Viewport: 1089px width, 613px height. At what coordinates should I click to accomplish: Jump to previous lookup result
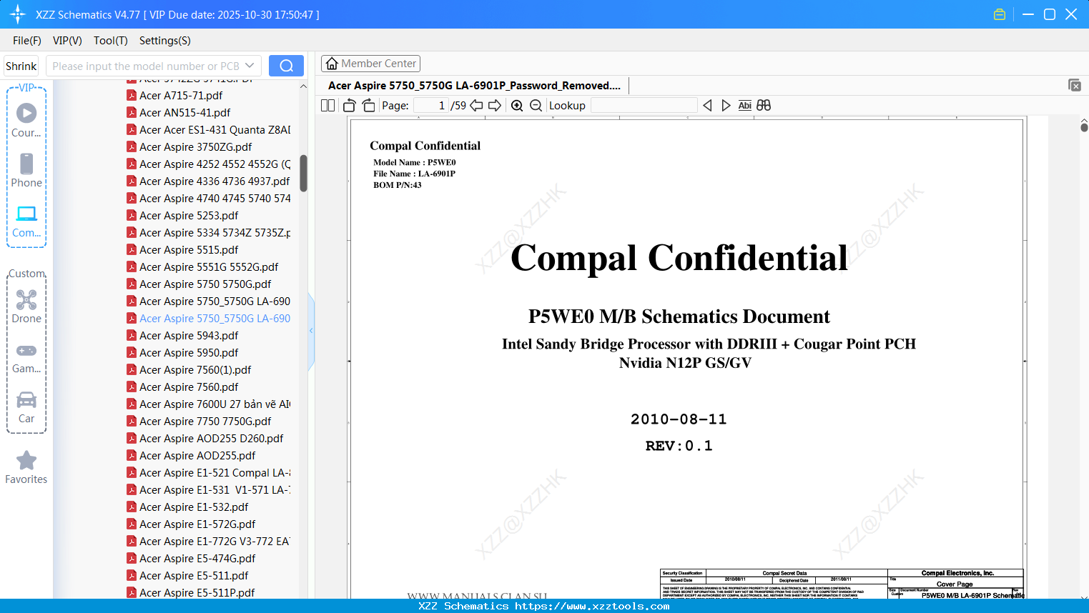[x=707, y=106]
